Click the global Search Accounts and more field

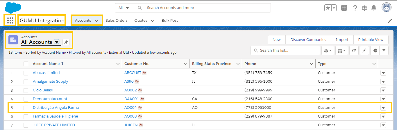click(x=201, y=8)
